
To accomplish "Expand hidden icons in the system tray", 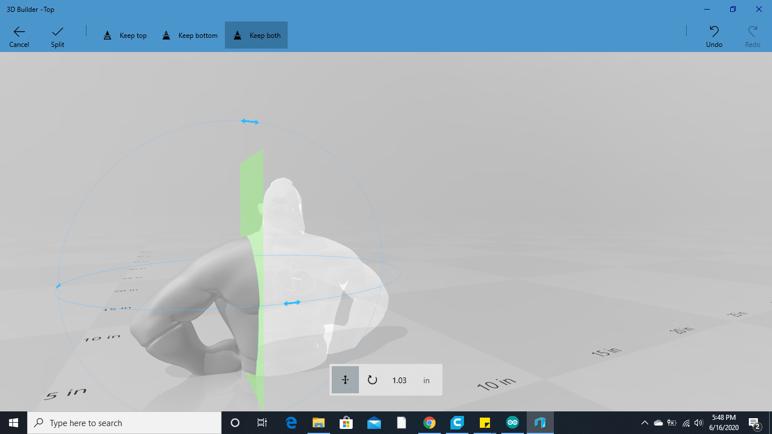I will (644, 422).
